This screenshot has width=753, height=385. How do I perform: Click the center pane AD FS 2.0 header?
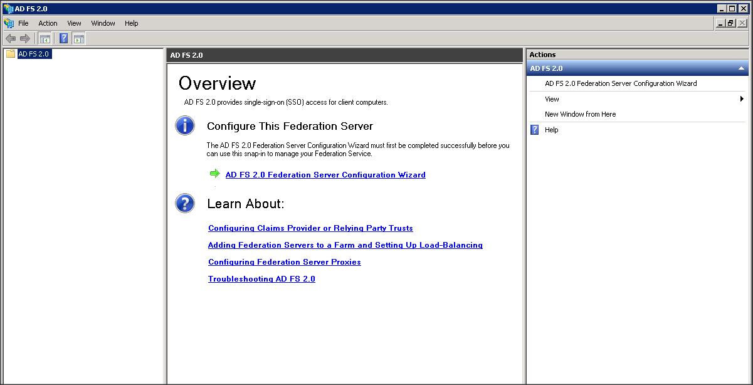pos(344,55)
